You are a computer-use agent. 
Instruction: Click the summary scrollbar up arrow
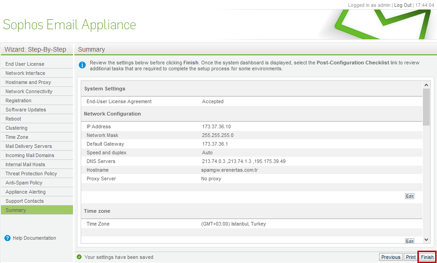click(426, 85)
